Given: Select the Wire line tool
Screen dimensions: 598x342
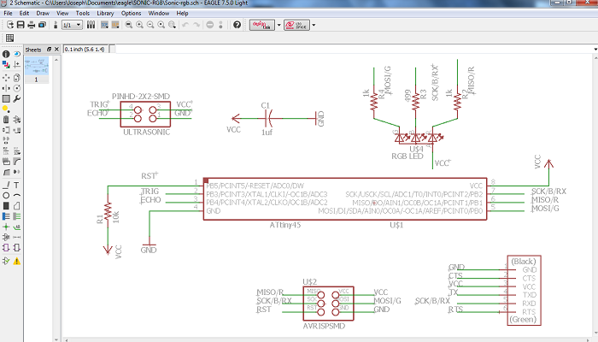Looking at the screenshot, I should [6, 186].
